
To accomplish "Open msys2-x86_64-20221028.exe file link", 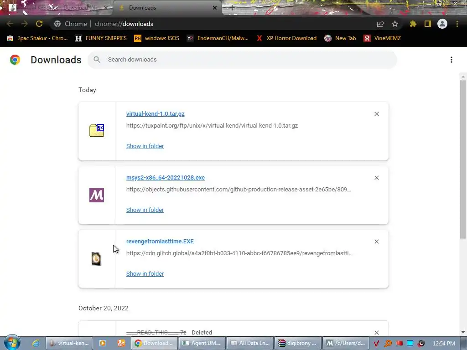I will [165, 177].
